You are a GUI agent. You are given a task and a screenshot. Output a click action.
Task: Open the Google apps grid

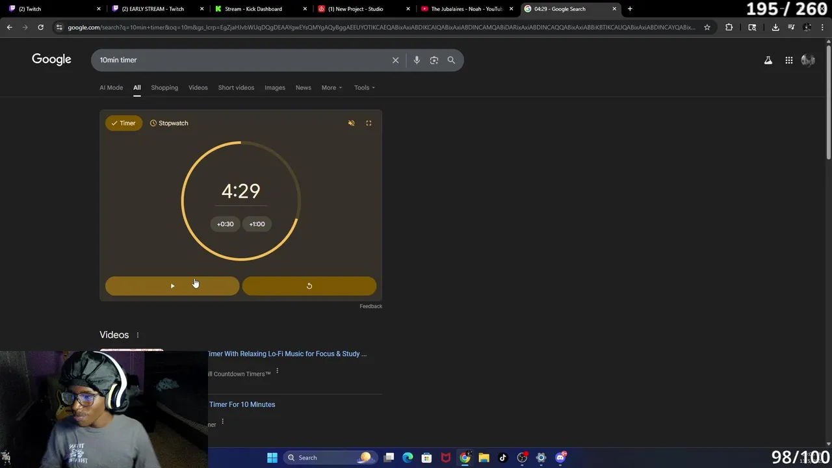click(x=789, y=60)
